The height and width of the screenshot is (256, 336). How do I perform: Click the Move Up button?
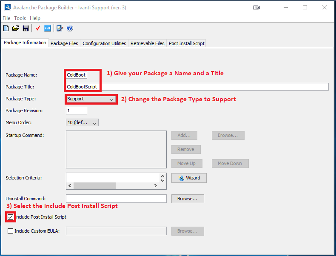[x=187, y=163]
